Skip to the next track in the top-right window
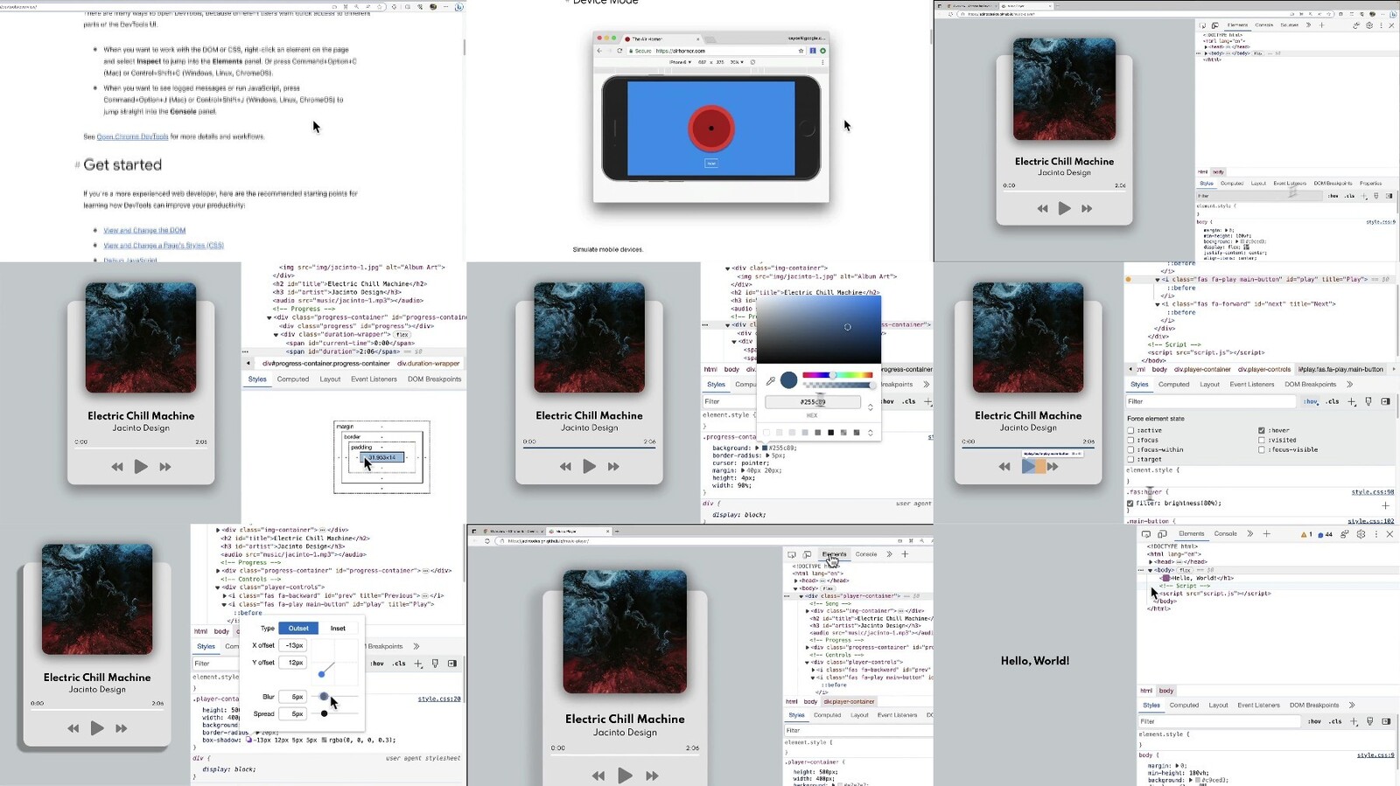The height and width of the screenshot is (786, 1400). pos(1087,209)
